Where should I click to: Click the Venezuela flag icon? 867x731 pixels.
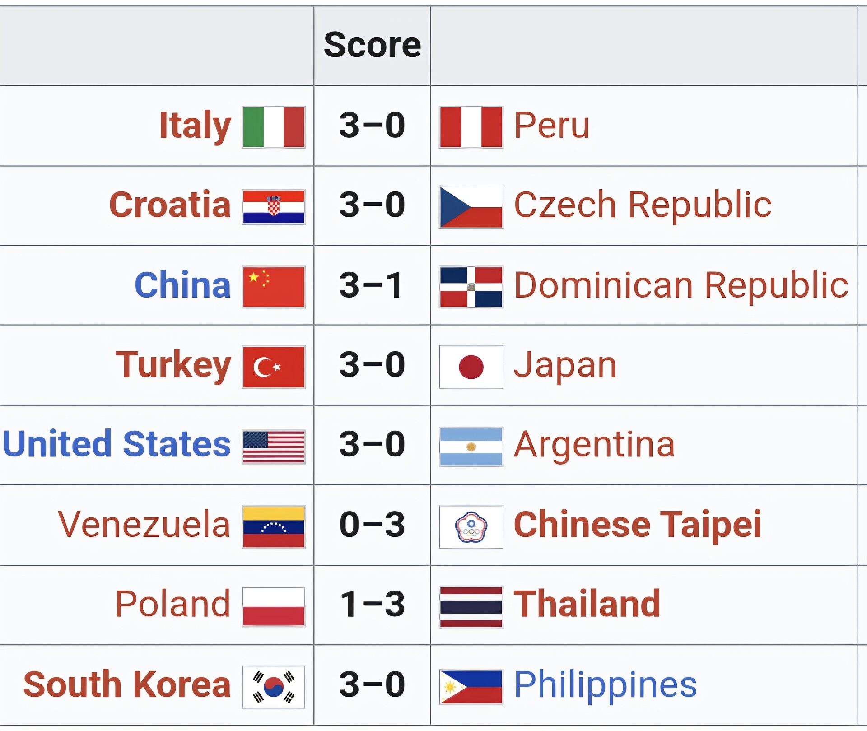pos(274,527)
